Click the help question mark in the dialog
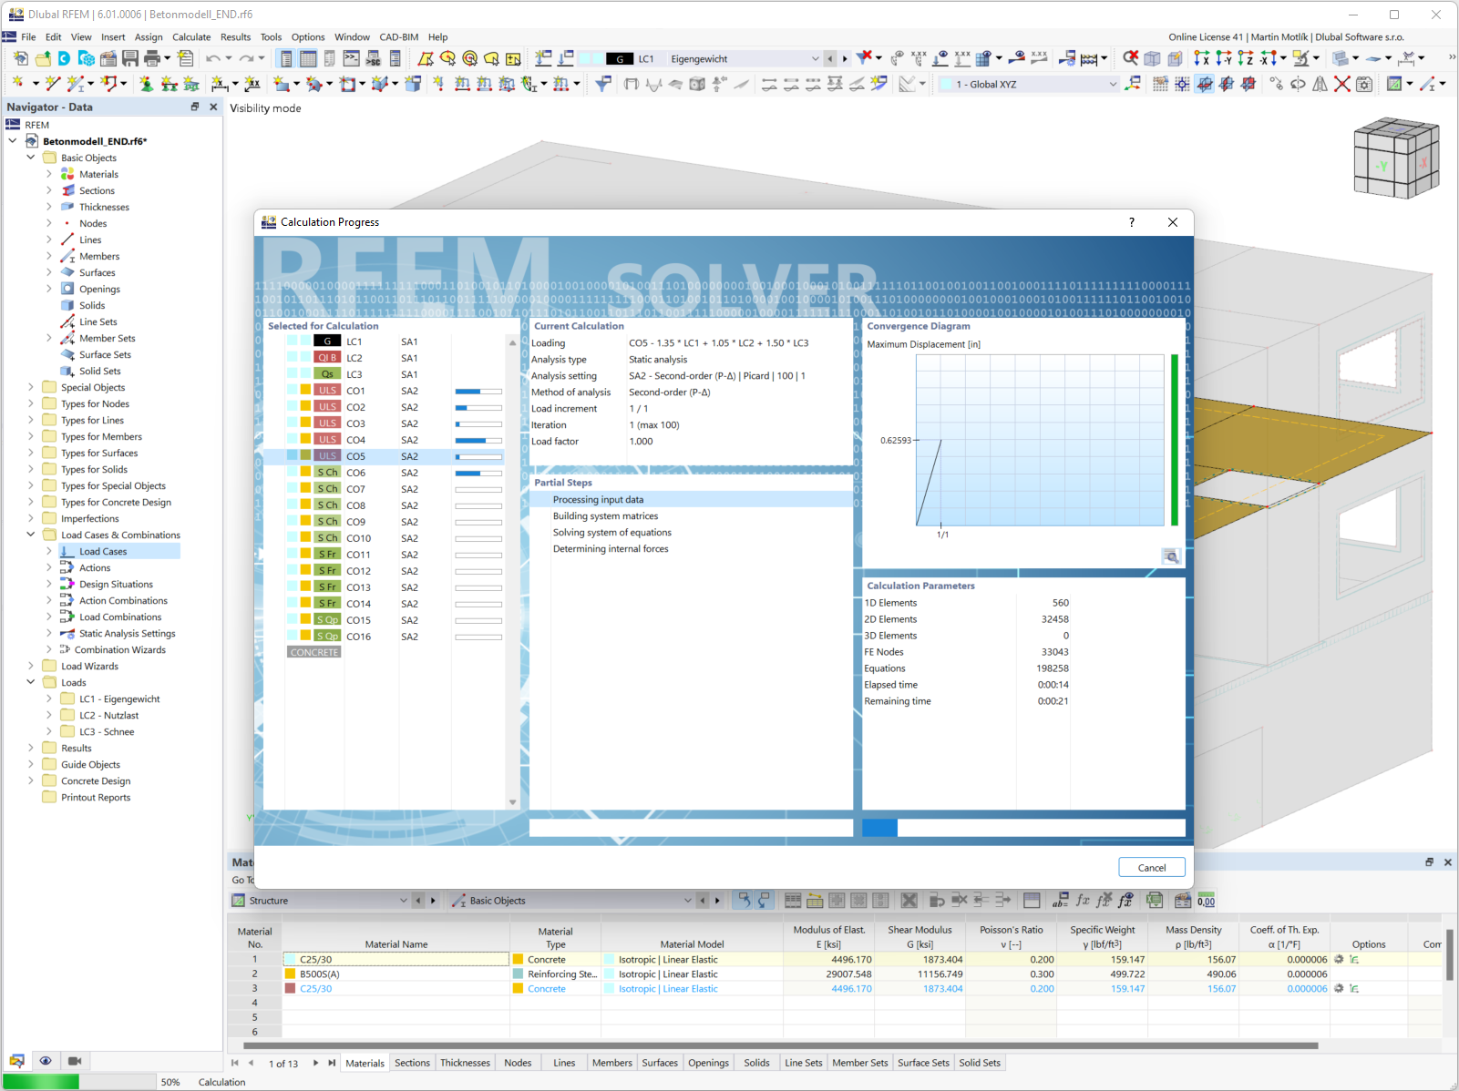The image size is (1459, 1091). pyautogui.click(x=1131, y=221)
